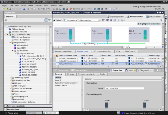The width and height of the screenshot is (168, 115).
Task: Open the Tools menu
Action: (x=46, y=6)
